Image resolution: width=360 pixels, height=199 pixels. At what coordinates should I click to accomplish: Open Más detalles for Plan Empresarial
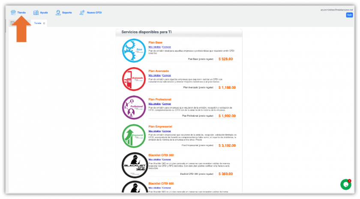pos(155,131)
